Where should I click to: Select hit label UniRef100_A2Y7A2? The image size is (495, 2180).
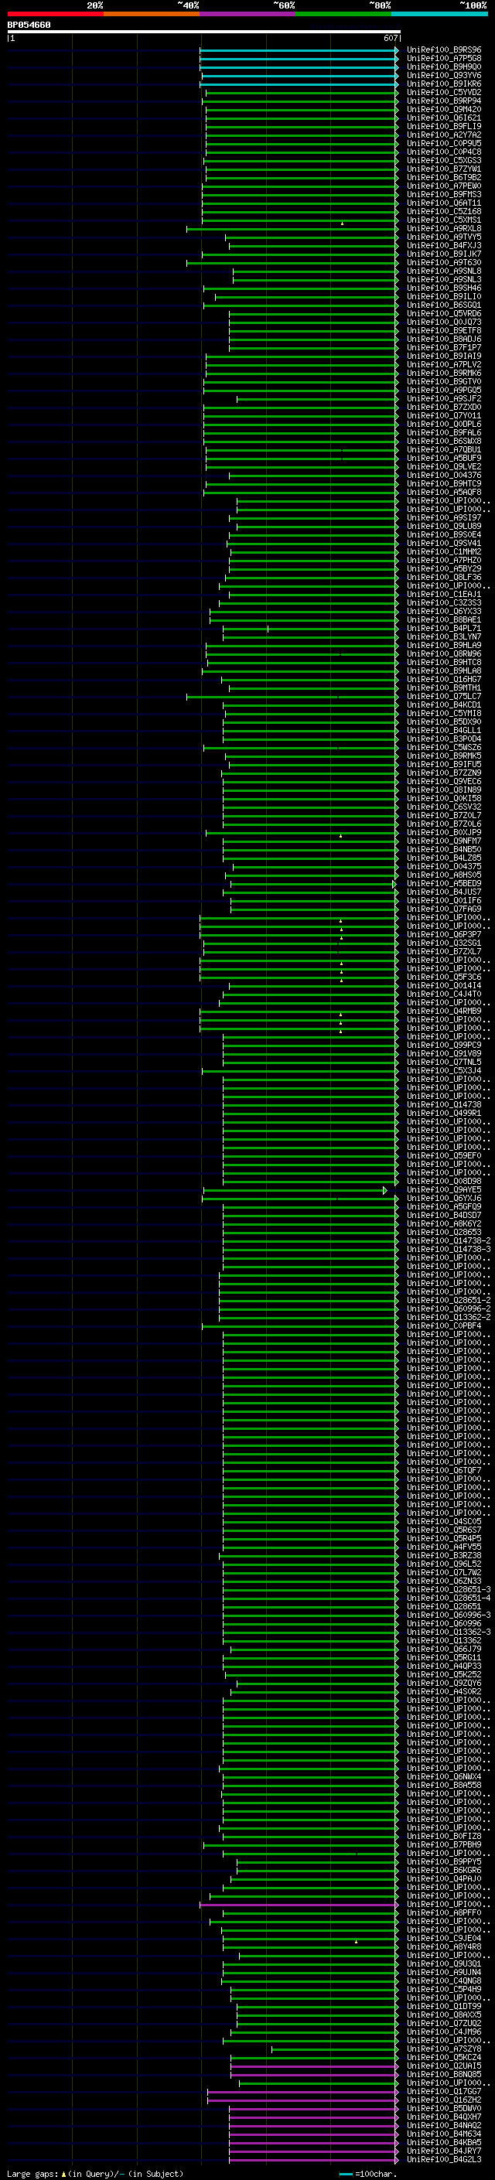[x=443, y=135]
